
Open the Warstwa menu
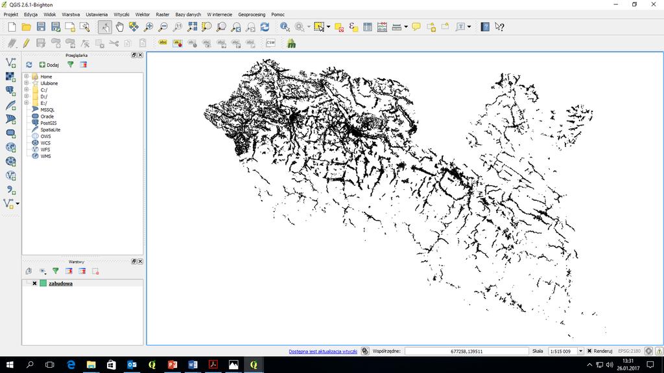[71, 14]
